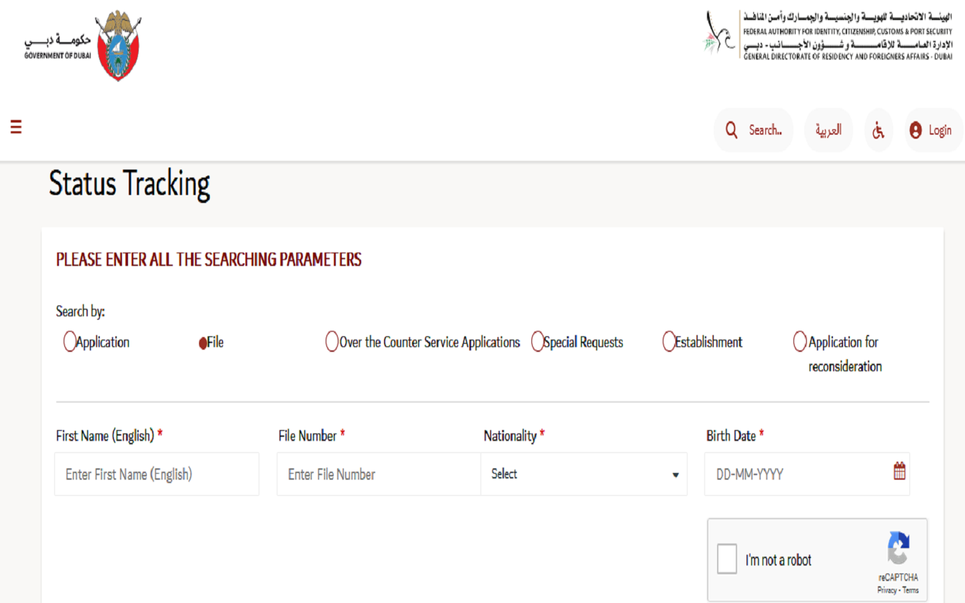This screenshot has height=603, width=965.
Task: Select the Over the Counter Service Applications option
Action: [x=332, y=342]
